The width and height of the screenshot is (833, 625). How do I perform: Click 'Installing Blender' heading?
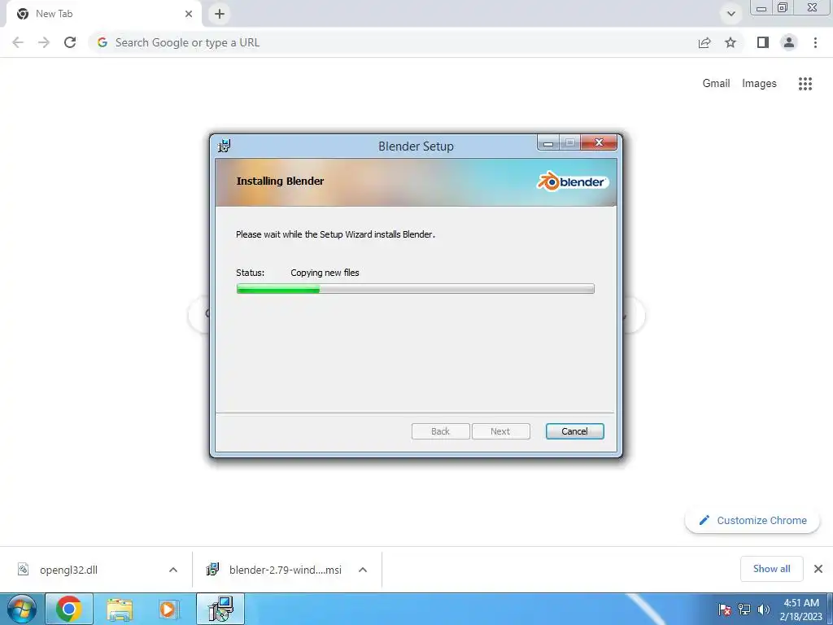tap(280, 181)
